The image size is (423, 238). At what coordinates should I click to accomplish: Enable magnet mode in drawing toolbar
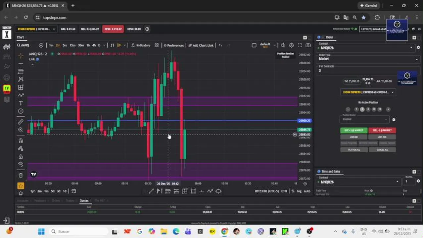click(x=21, y=140)
